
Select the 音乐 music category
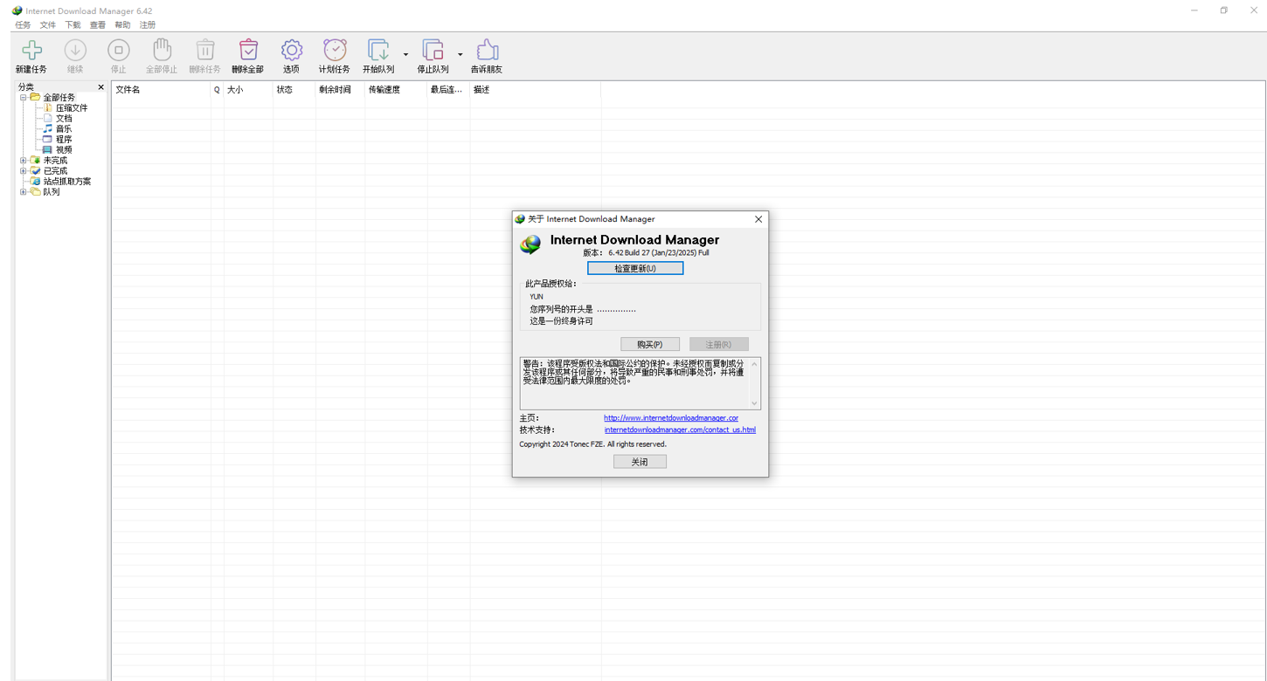[64, 128]
